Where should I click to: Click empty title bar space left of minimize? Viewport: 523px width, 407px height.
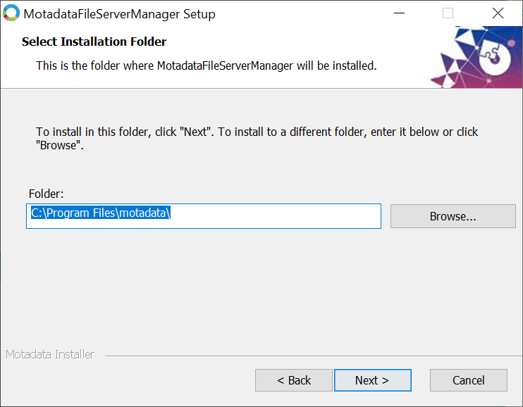[303, 13]
